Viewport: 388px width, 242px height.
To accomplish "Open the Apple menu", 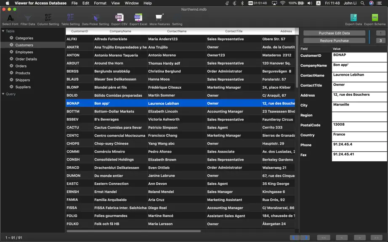I will click(x=8, y=3).
